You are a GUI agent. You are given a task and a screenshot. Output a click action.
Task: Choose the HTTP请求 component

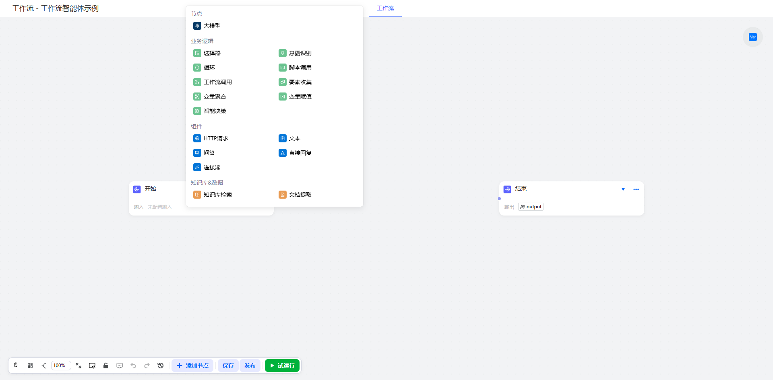[x=216, y=138]
